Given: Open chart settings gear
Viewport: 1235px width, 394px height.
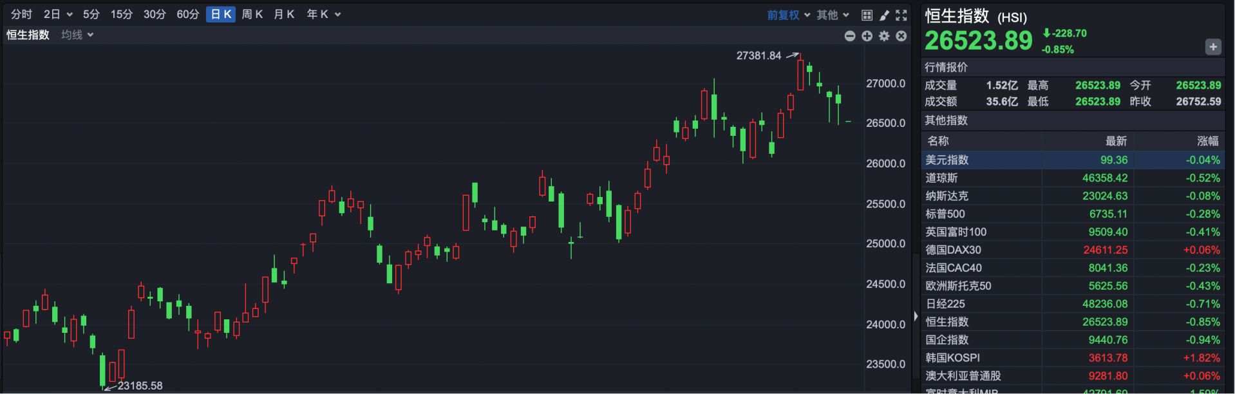Looking at the screenshot, I should pos(884,36).
